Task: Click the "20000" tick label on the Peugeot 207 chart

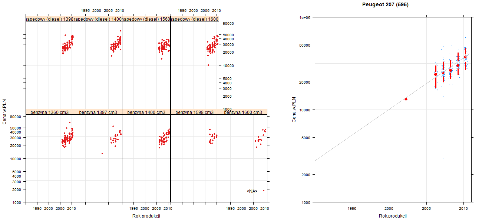Action: (x=306, y=82)
